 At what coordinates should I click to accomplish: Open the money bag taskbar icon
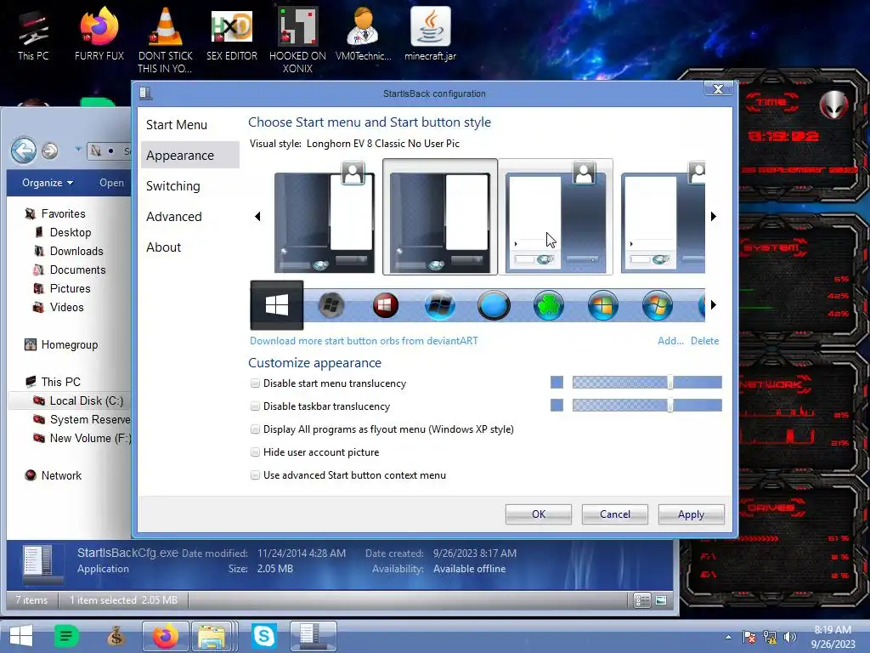click(x=116, y=636)
